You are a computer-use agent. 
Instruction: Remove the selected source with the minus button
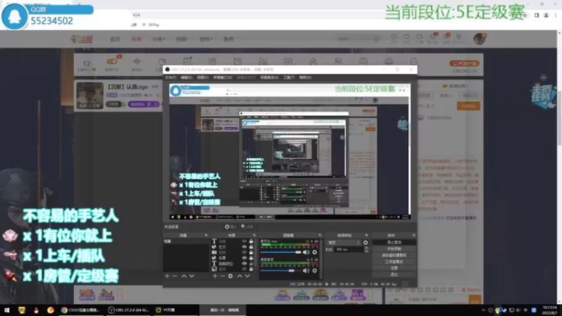coord(223,276)
